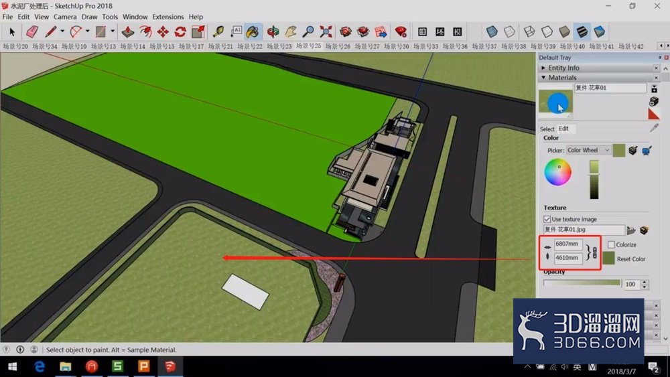Screen dimensions: 670x377
Task: Enable the Colorize checkbox
Action: click(611, 244)
